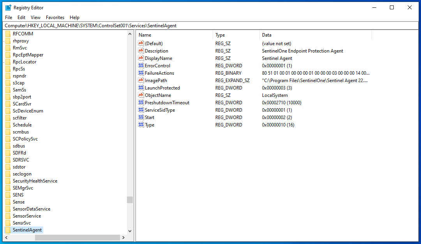Viewport: 421px width, 244px height.
Task: Click the tree scroll down arrow
Action: click(x=130, y=231)
